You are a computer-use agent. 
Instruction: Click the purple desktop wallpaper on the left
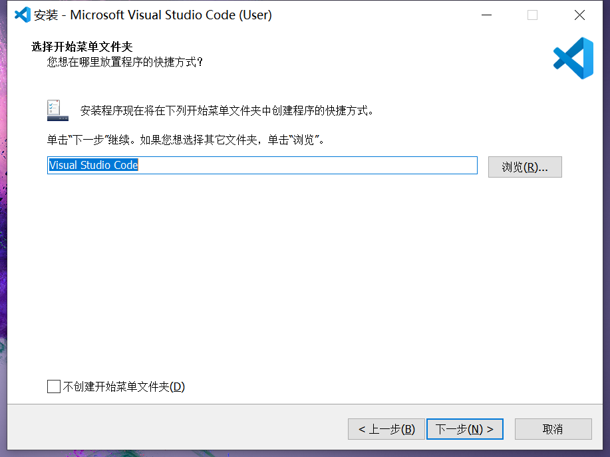[5, 266]
